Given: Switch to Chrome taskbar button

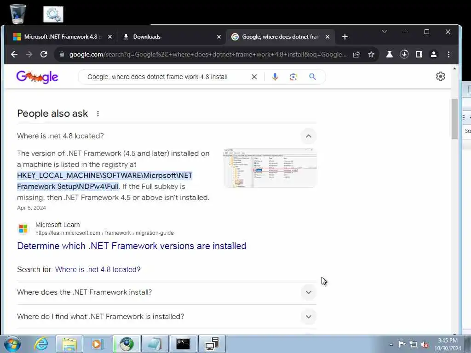Looking at the screenshot, I should pos(126,344).
